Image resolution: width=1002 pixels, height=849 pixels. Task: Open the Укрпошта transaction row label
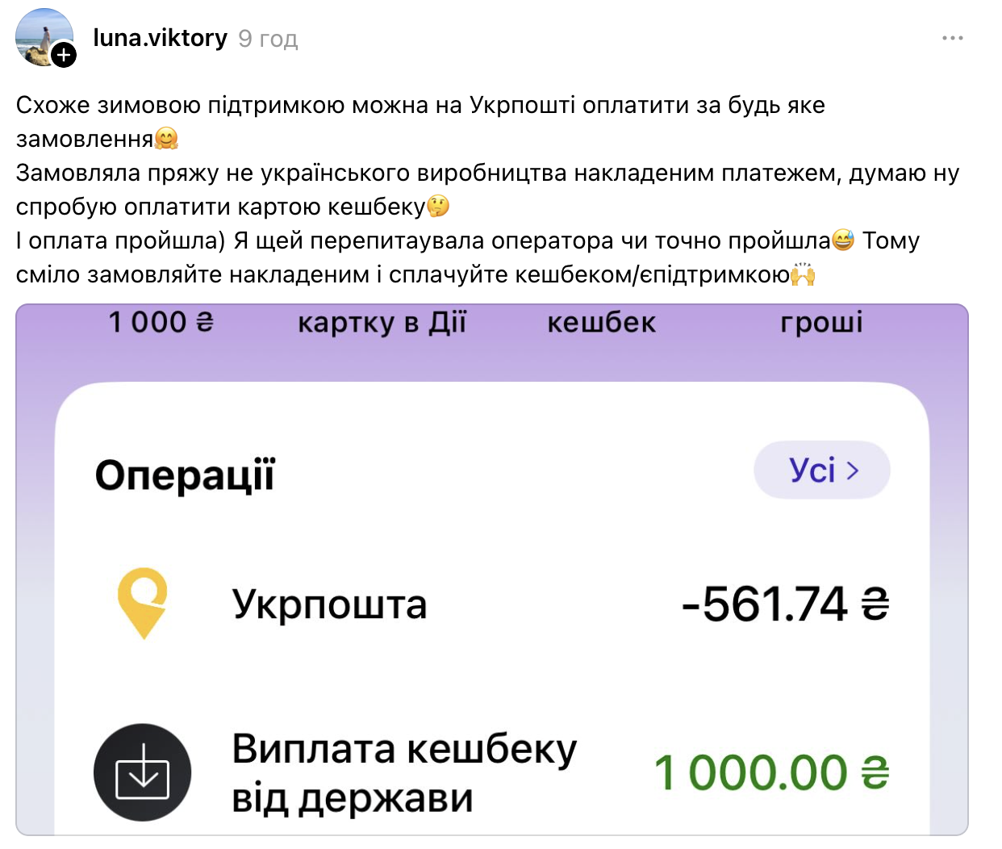pyautogui.click(x=329, y=604)
